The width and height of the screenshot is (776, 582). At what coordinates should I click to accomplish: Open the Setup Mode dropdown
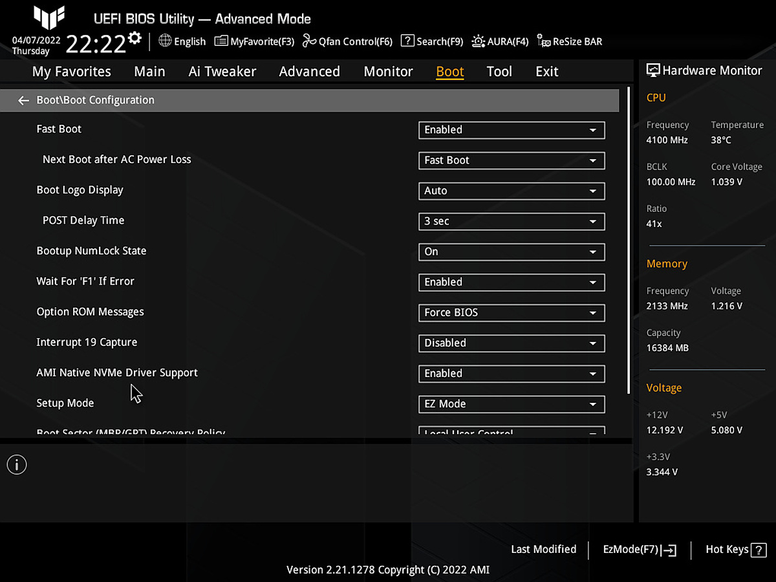pyautogui.click(x=512, y=404)
